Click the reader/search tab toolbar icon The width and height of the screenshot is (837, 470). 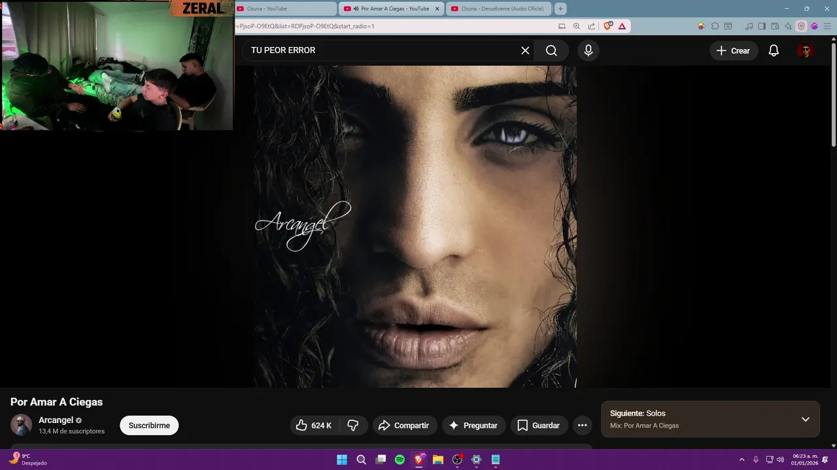(x=728, y=26)
